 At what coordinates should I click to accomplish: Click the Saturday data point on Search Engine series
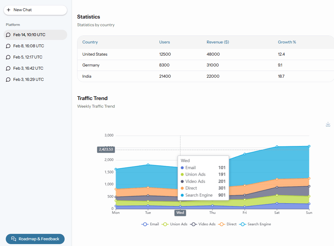[276, 146]
